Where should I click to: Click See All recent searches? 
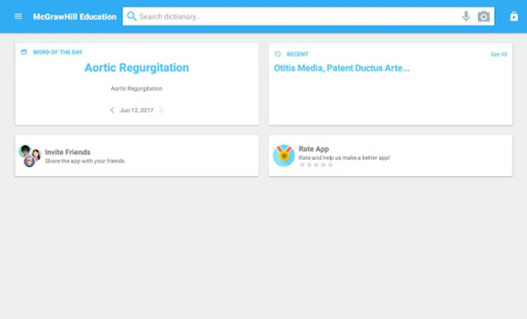pos(499,54)
